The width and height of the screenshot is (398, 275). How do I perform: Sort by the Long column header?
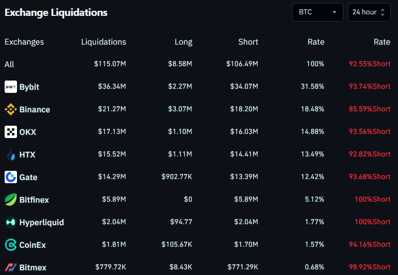tap(184, 42)
